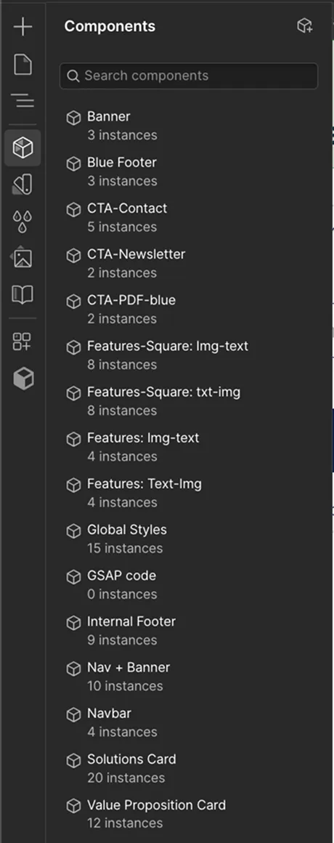Select Features-Square: txt-img component name
Viewport: 334px width, 843px height.
pyautogui.click(x=164, y=392)
